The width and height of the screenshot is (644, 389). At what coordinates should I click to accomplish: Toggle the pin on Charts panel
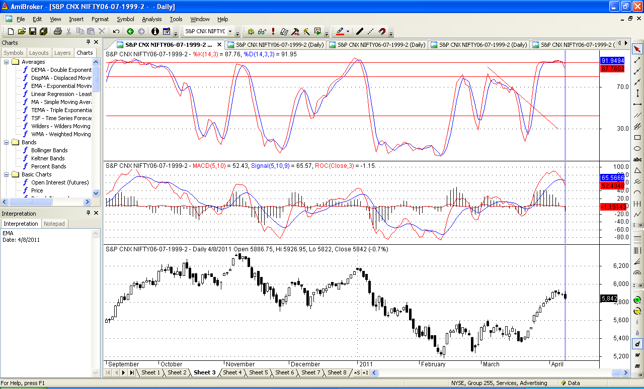tap(88, 42)
